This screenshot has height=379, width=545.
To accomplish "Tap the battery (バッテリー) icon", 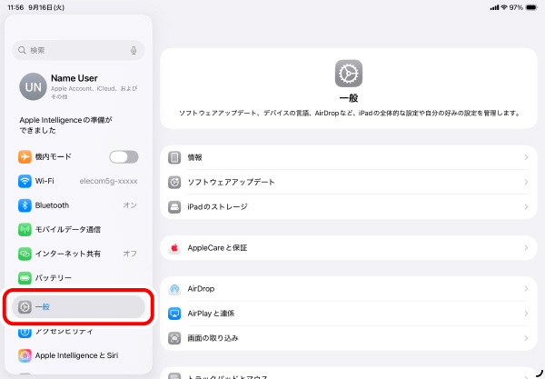I will click(x=25, y=277).
